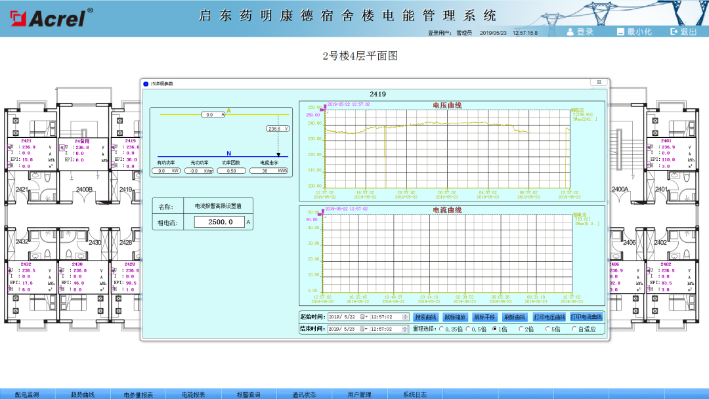This screenshot has width=709, height=399.
Task: Click 打印电压曲线 to print voltage curve
Action: coord(550,316)
